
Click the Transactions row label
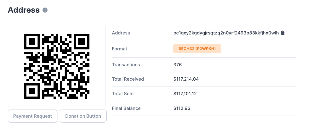click(126, 65)
